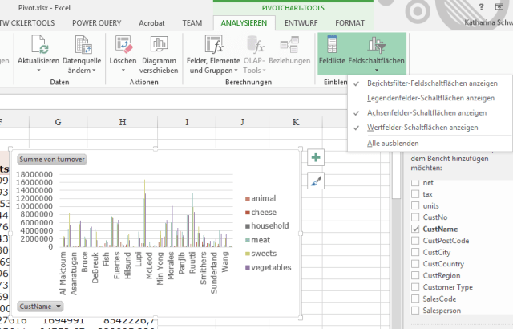Check the net field checkbox
The image size is (513, 329).
pyautogui.click(x=416, y=183)
